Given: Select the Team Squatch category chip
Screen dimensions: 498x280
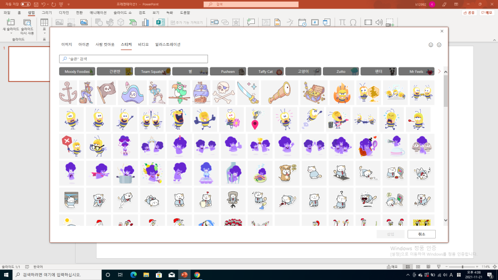Looking at the screenshot, I should coord(153,71).
